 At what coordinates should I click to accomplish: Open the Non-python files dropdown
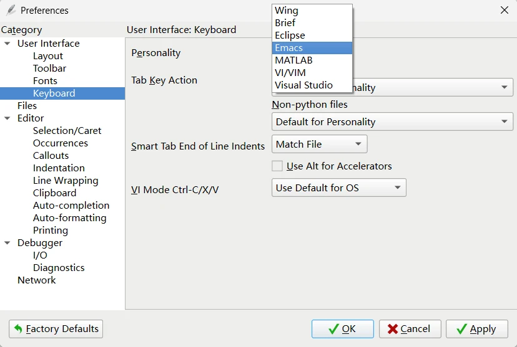pyautogui.click(x=392, y=121)
